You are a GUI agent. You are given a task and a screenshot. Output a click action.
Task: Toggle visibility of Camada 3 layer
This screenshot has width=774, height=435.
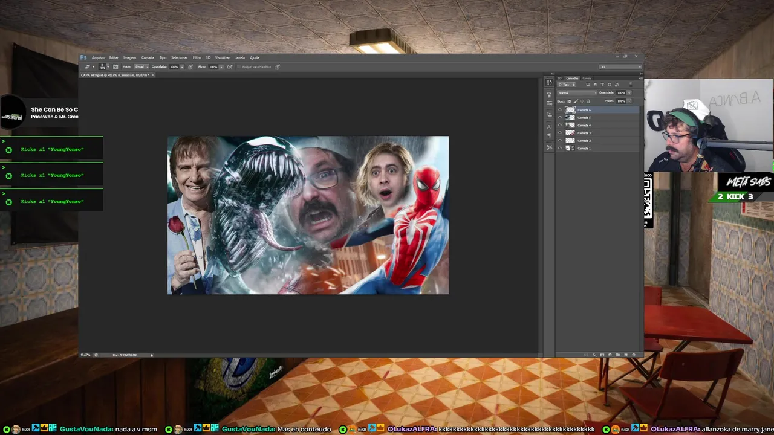(x=560, y=133)
